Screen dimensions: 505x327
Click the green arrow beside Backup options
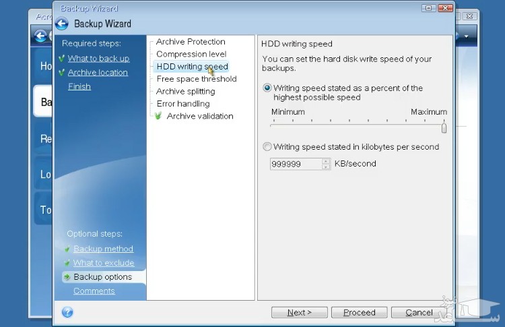67,277
